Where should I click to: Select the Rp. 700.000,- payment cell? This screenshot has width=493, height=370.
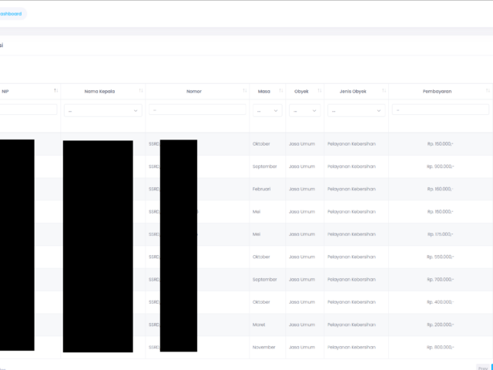[x=440, y=279]
